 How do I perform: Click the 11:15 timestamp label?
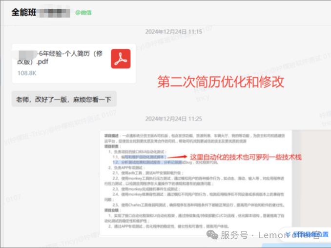[173, 32]
